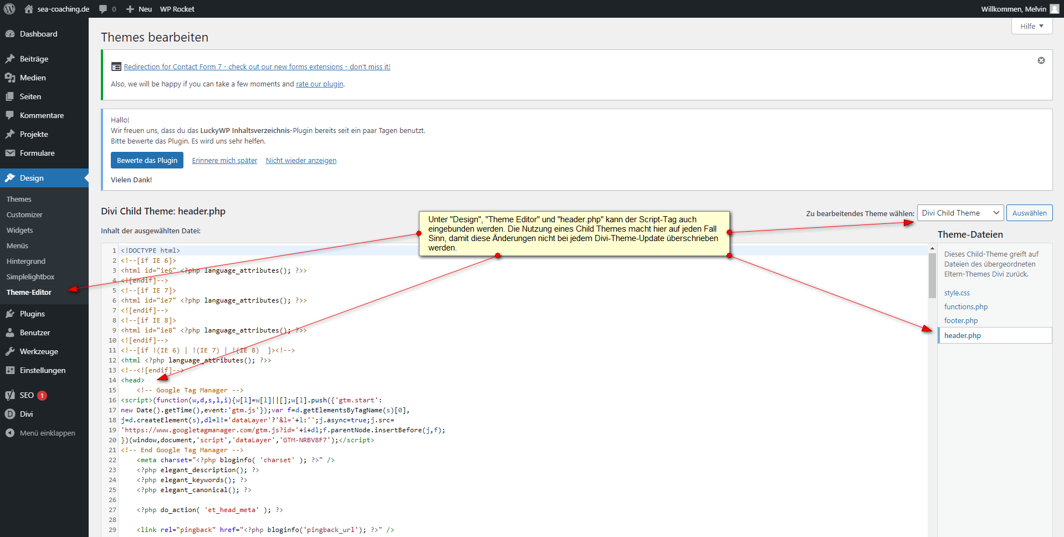Click the Benutzer person icon
The height and width of the screenshot is (537, 1064).
[10, 333]
